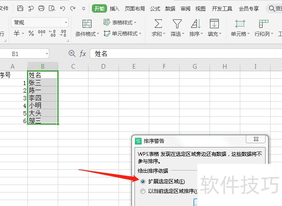Viewport: 282px width, 206px height.
Task: Select column B header
Action: pyautogui.click(x=43, y=66)
